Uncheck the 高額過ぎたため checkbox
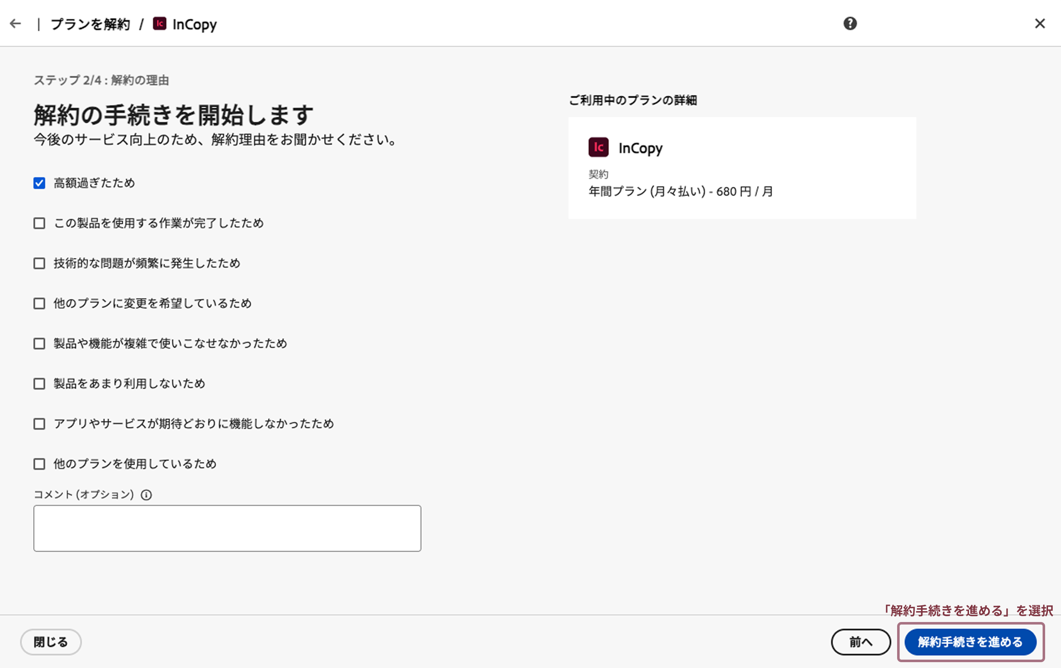This screenshot has width=1061, height=668. pyautogui.click(x=39, y=183)
